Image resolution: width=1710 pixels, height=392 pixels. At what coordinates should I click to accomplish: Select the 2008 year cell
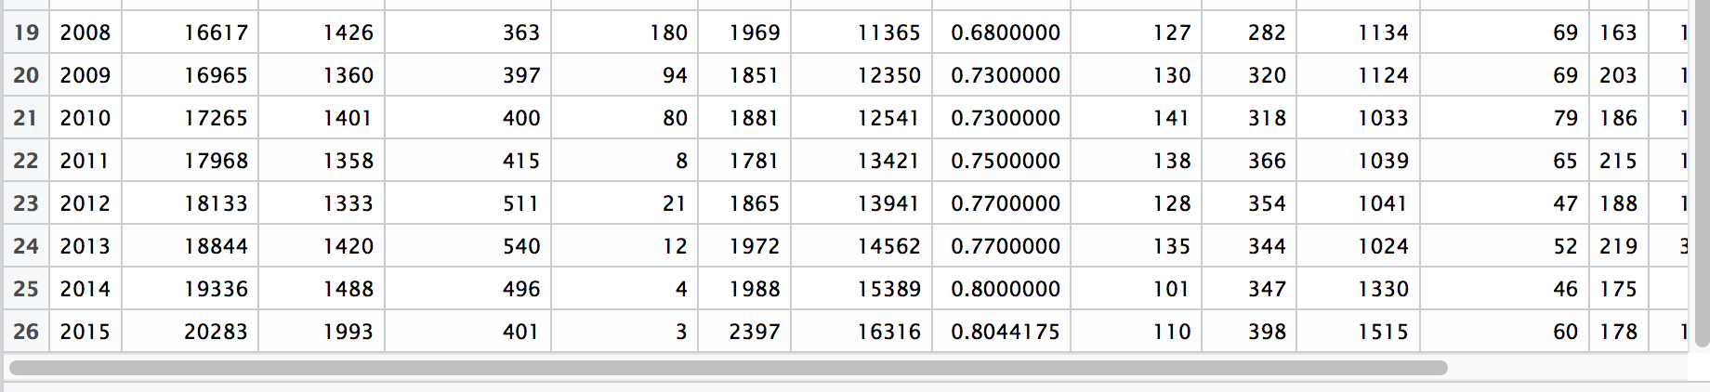85,33
